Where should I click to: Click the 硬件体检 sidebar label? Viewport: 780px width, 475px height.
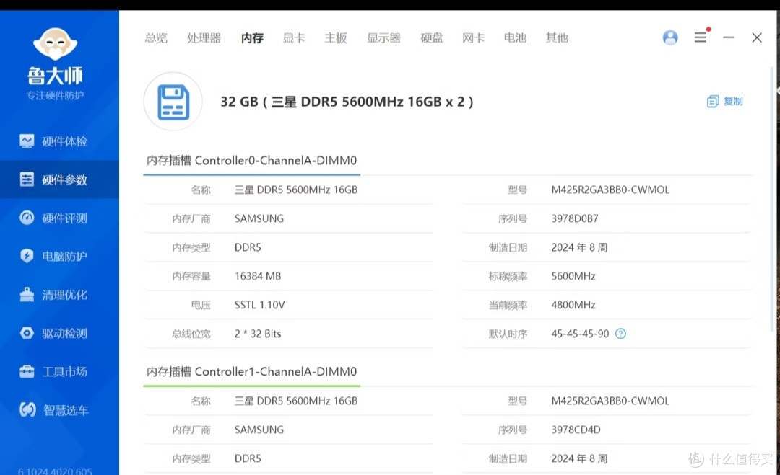coord(65,141)
